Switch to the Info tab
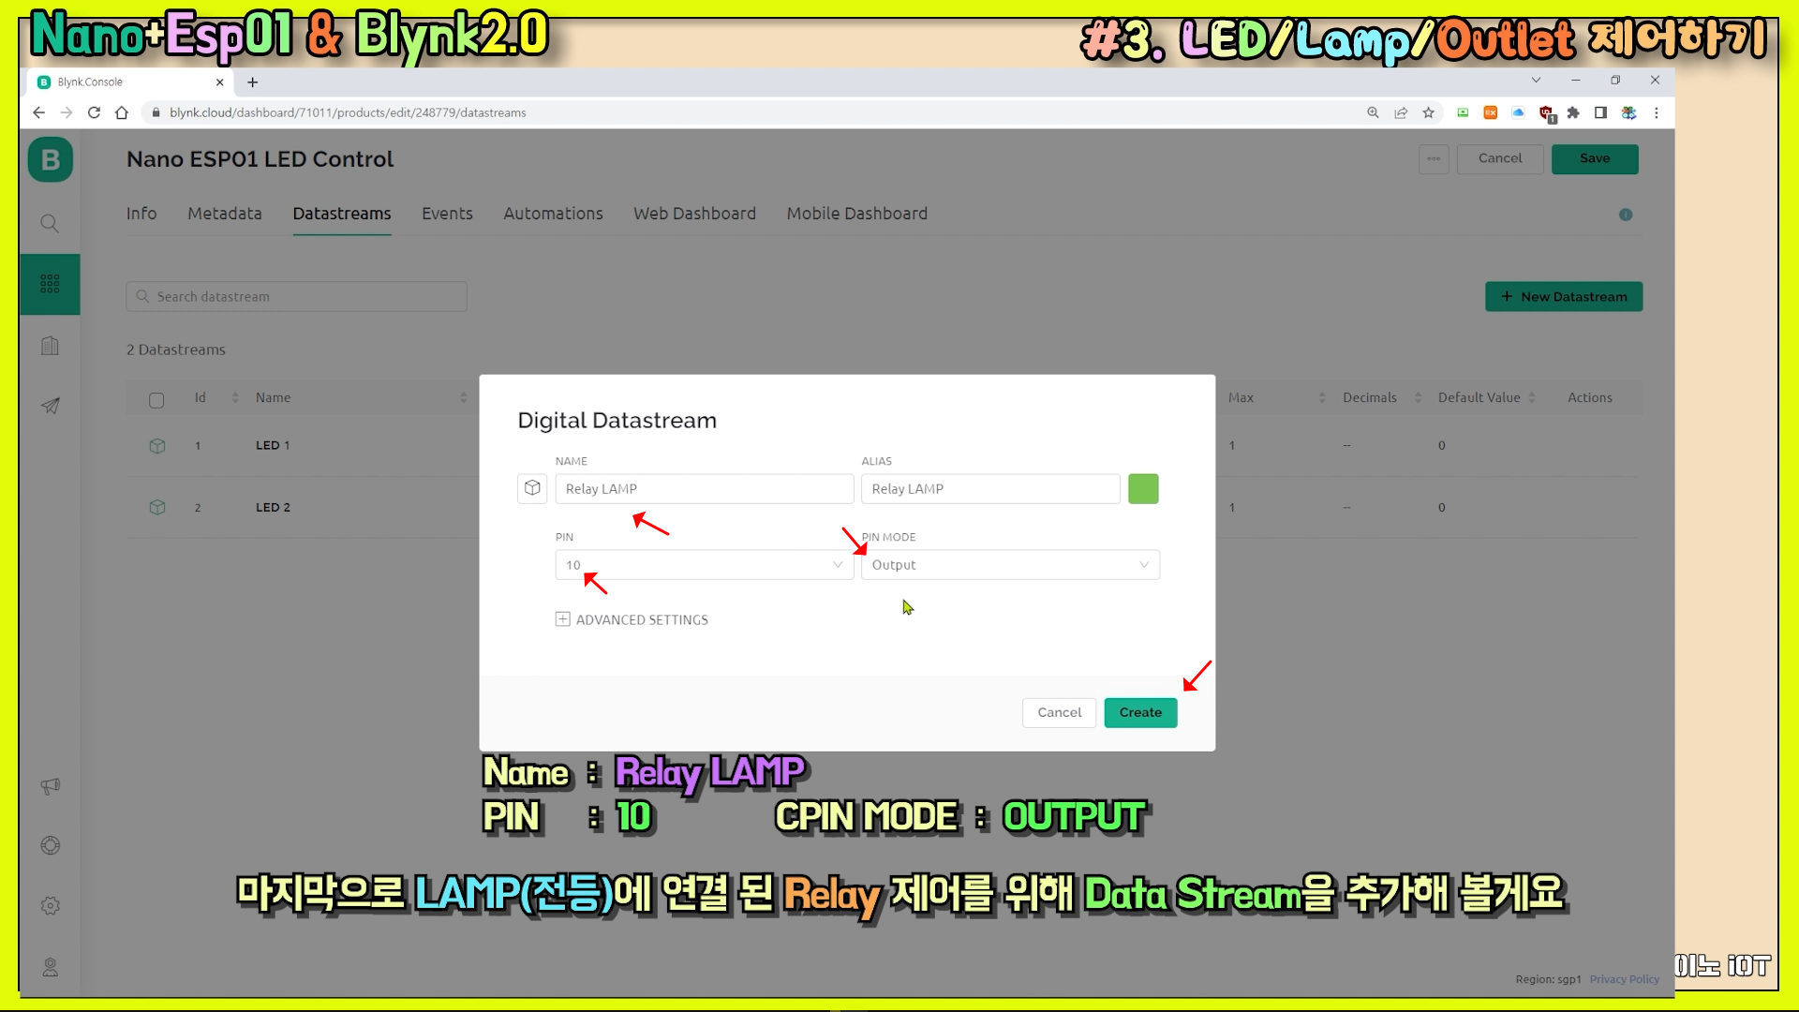The height and width of the screenshot is (1012, 1799). tap(141, 214)
